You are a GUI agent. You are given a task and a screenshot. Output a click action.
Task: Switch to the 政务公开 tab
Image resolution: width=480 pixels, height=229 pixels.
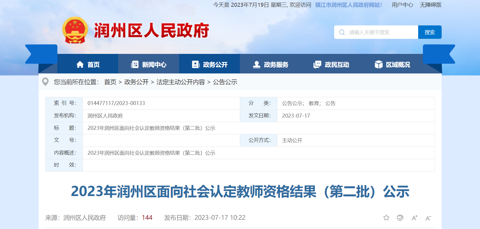(209, 64)
